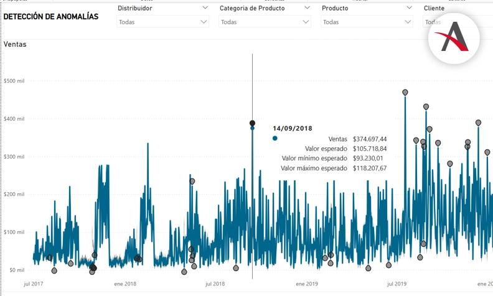Click the 'Ventas' chart title
The width and height of the screenshot is (493, 296).
pos(15,44)
